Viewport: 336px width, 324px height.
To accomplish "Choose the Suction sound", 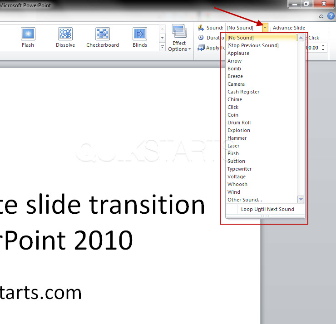I will [x=262, y=161].
